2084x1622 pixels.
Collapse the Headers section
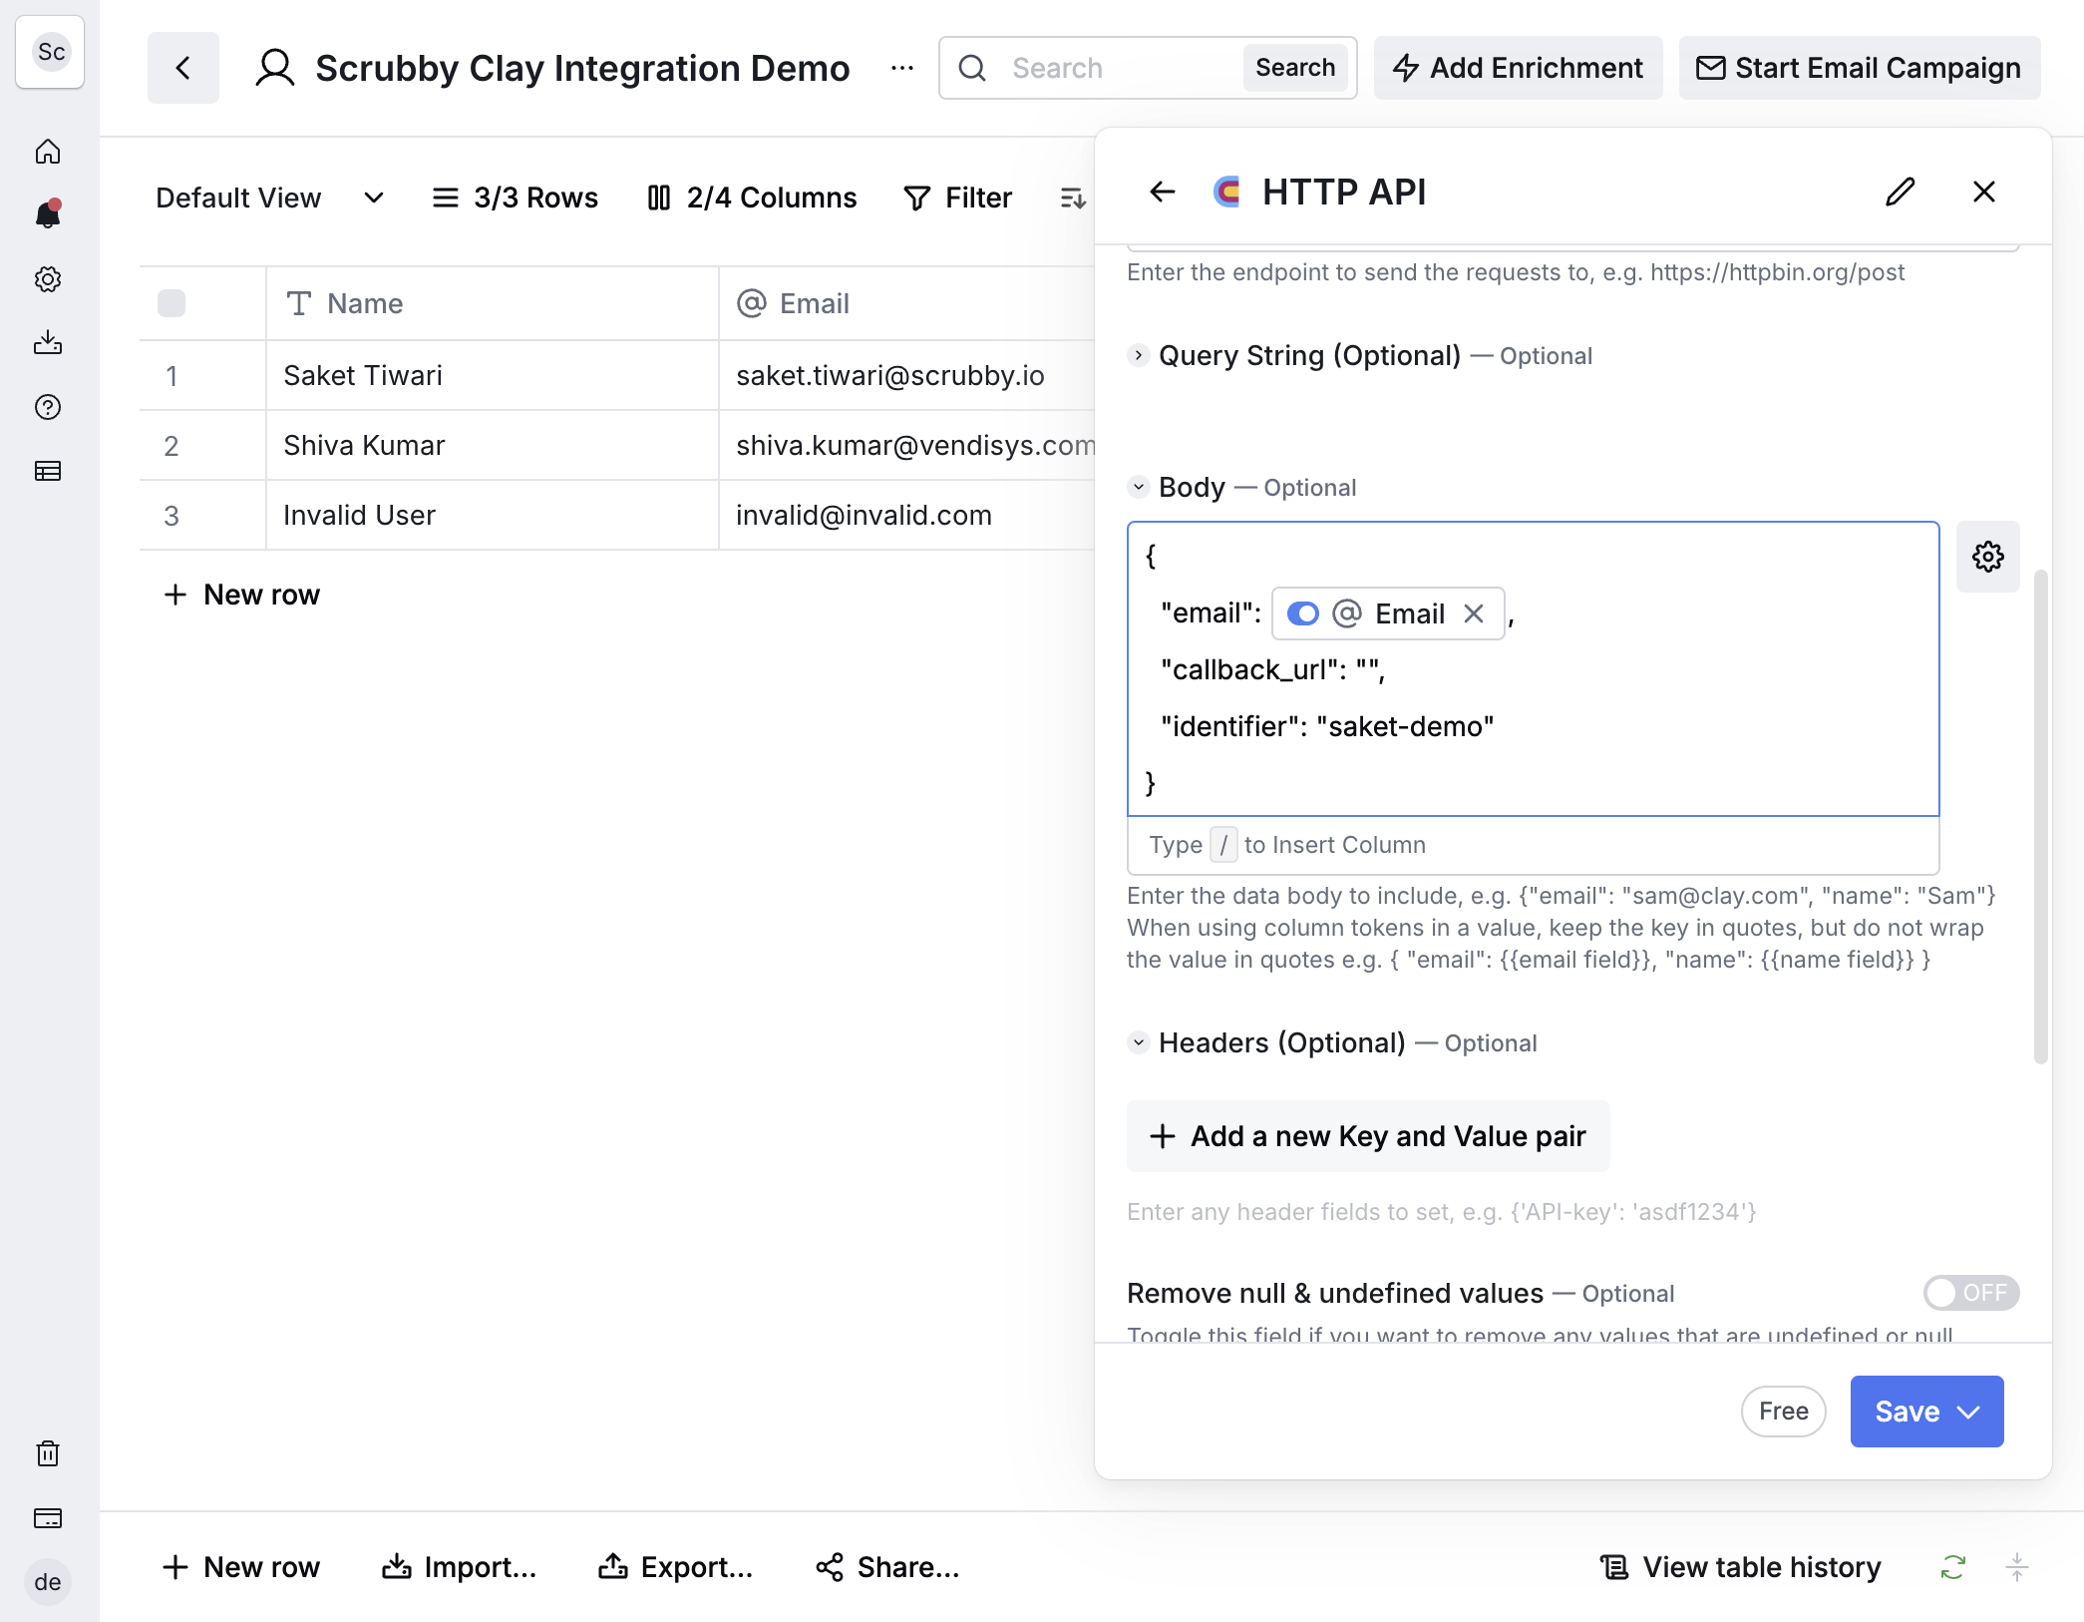1139,1042
